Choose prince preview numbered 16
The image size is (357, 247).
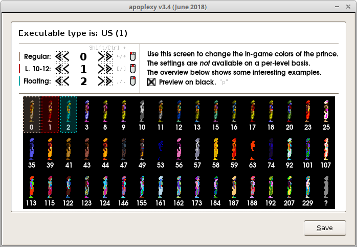[234, 115]
